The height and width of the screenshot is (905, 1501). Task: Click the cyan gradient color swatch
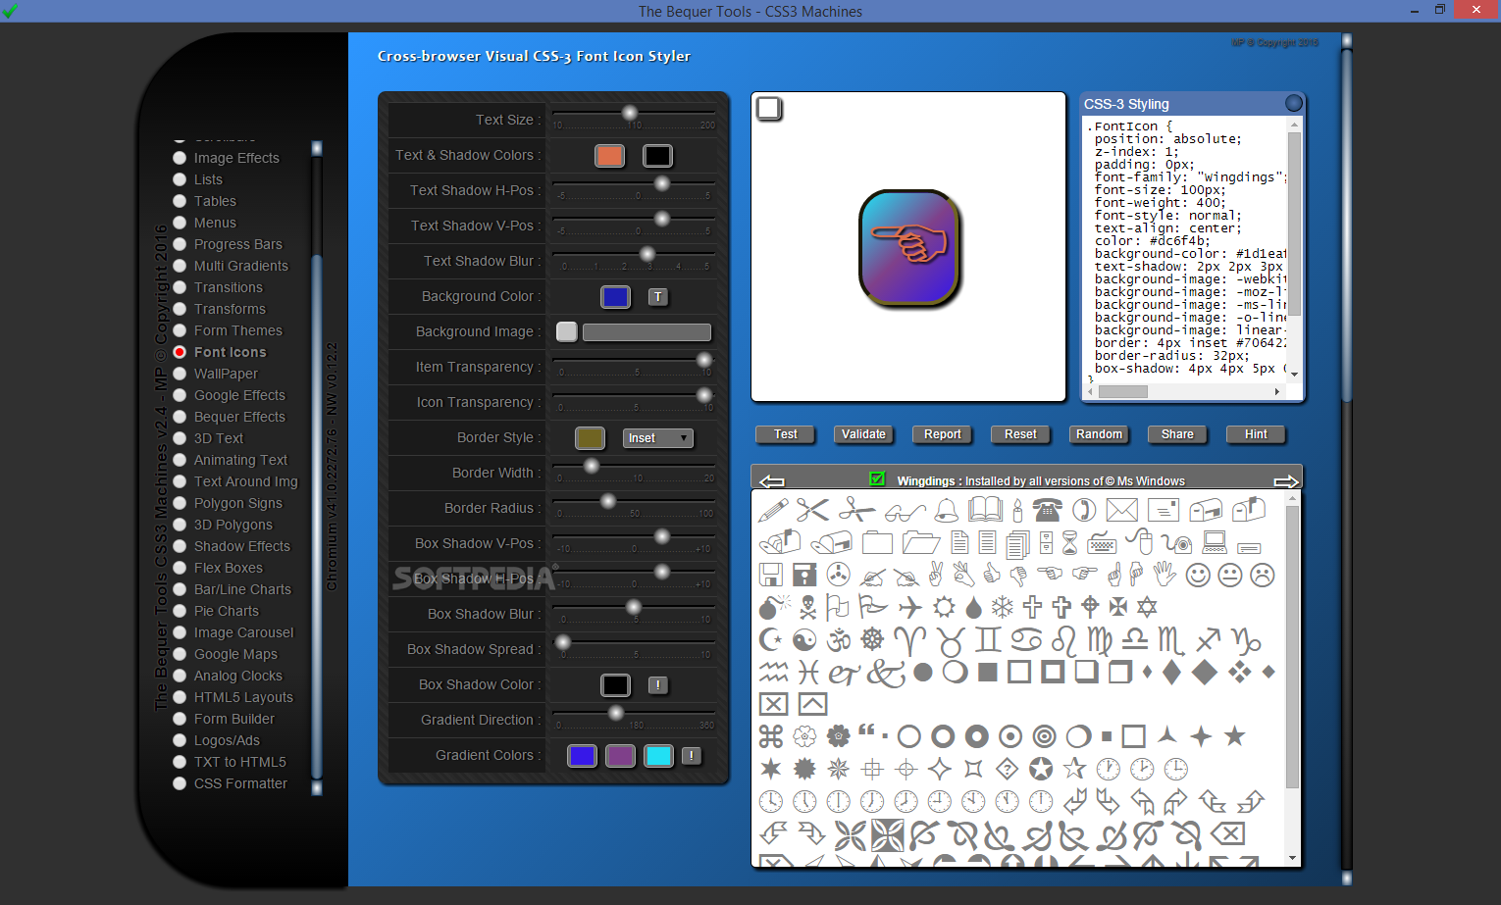click(x=658, y=755)
